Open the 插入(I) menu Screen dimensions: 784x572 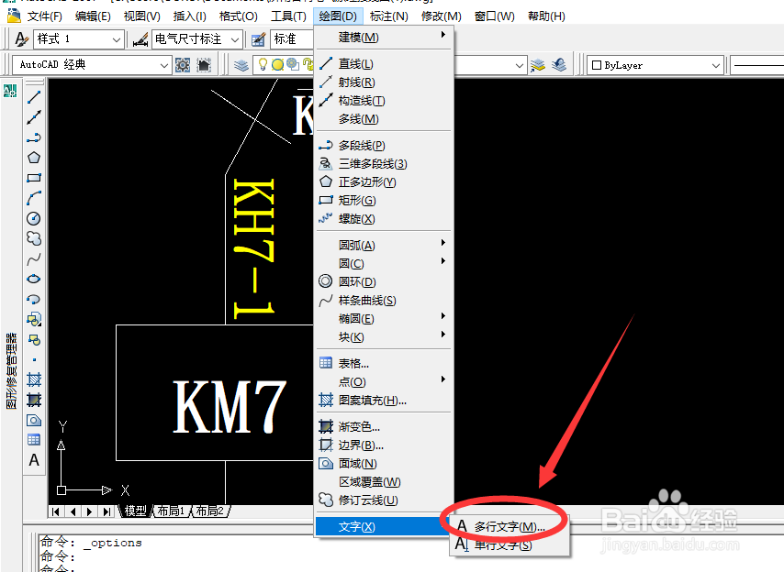tap(189, 16)
